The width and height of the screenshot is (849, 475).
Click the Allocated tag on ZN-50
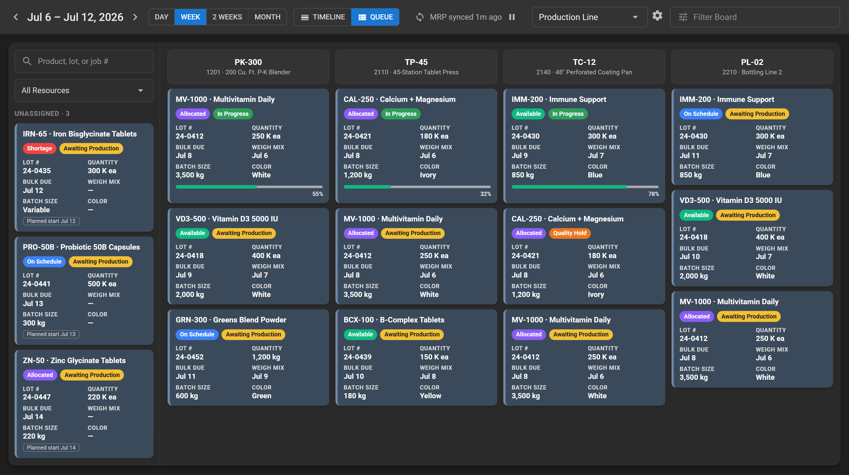[40, 375]
